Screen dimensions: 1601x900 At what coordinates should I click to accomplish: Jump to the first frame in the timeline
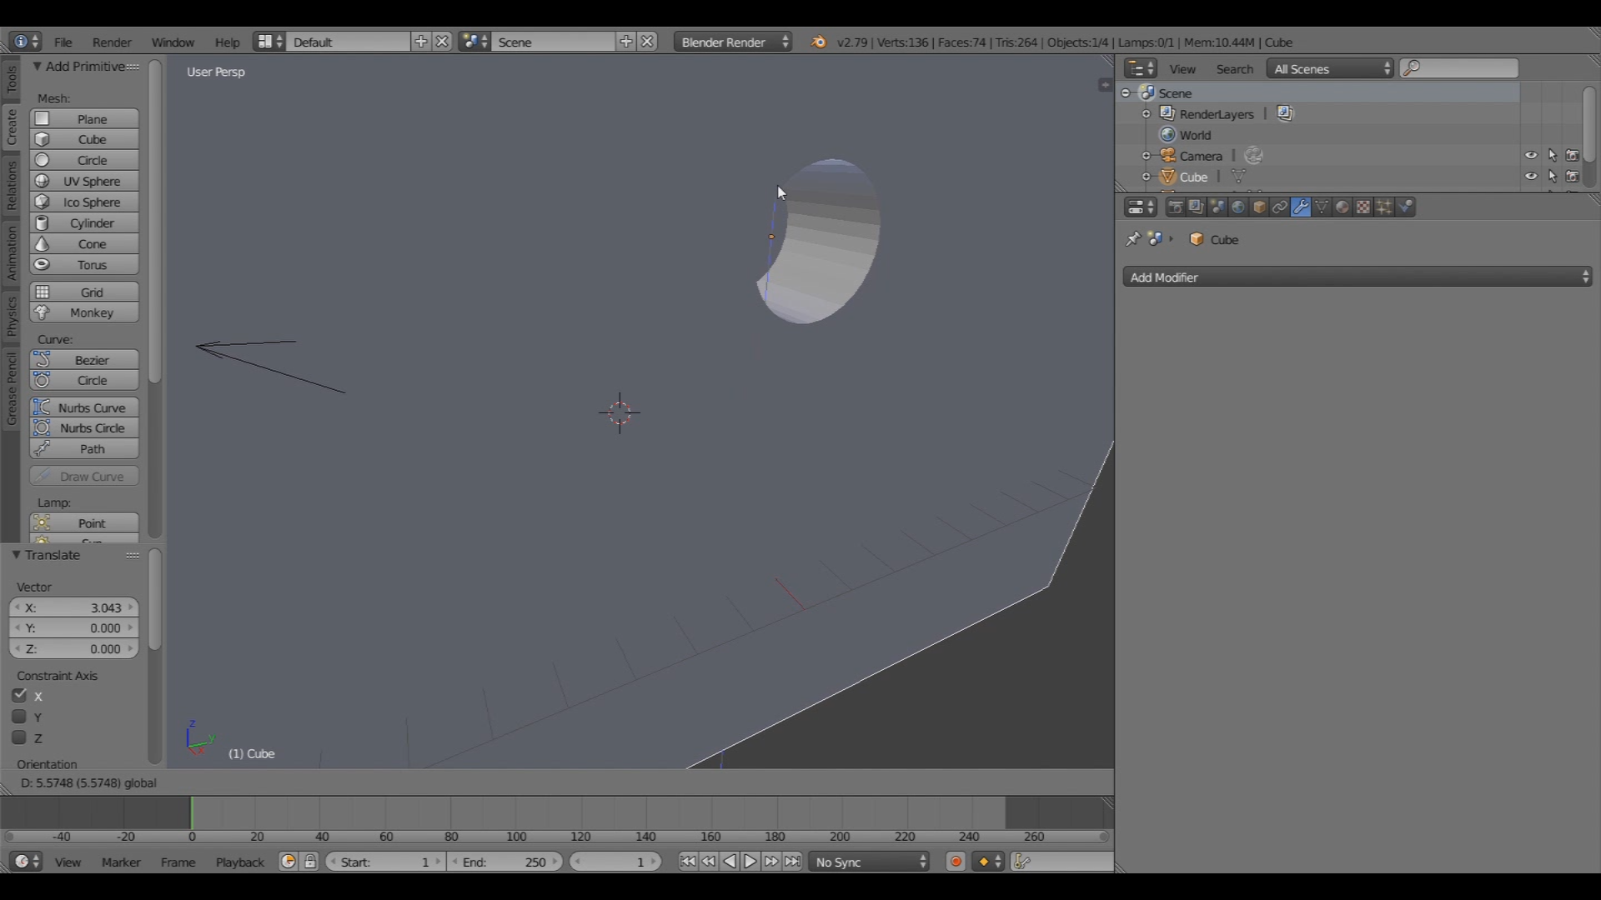point(687,862)
